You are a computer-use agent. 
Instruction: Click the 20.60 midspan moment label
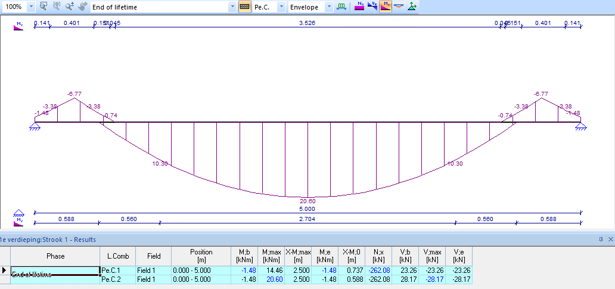pos(307,201)
